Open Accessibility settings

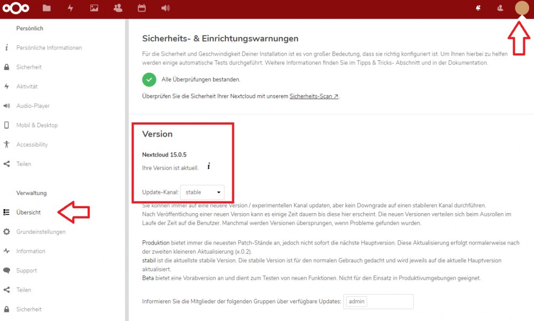pyautogui.click(x=32, y=145)
